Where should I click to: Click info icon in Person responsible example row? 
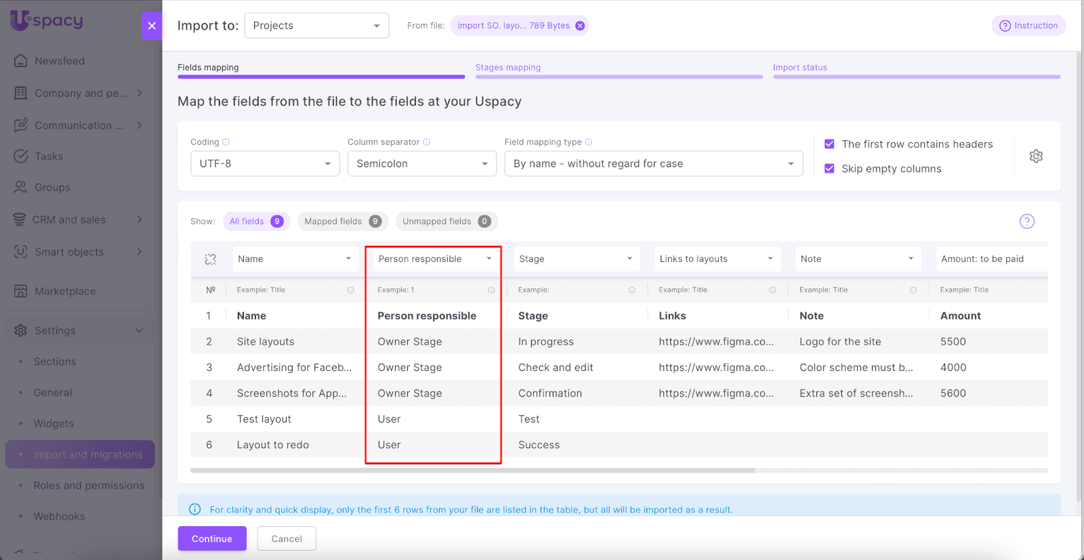pos(491,290)
